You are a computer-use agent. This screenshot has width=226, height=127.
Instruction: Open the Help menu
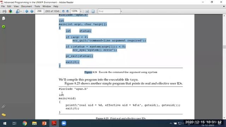tap(56, 6)
